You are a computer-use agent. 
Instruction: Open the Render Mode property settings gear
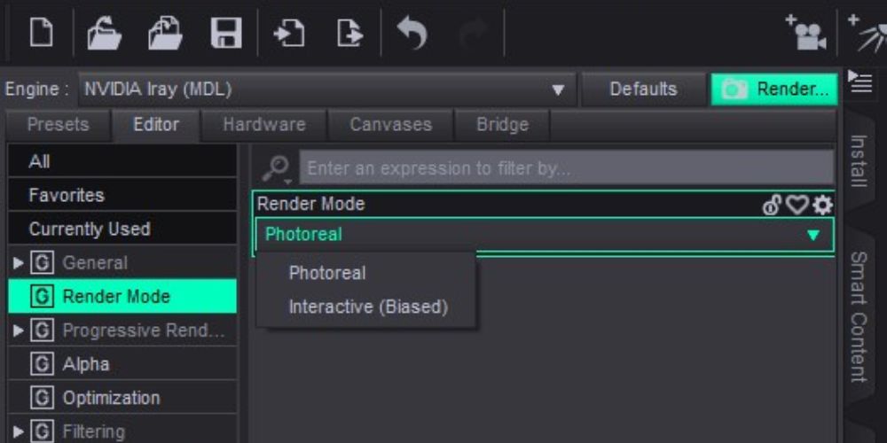click(823, 206)
